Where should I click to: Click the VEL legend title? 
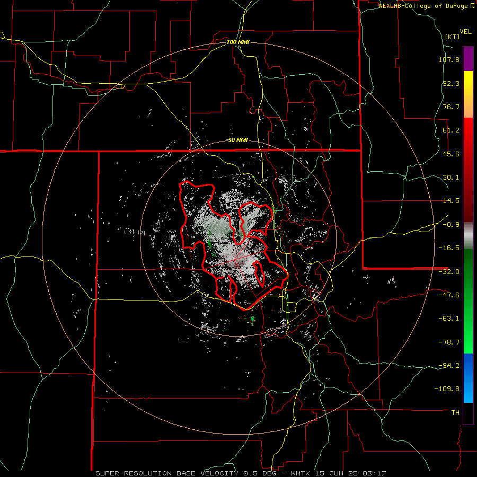click(x=466, y=32)
